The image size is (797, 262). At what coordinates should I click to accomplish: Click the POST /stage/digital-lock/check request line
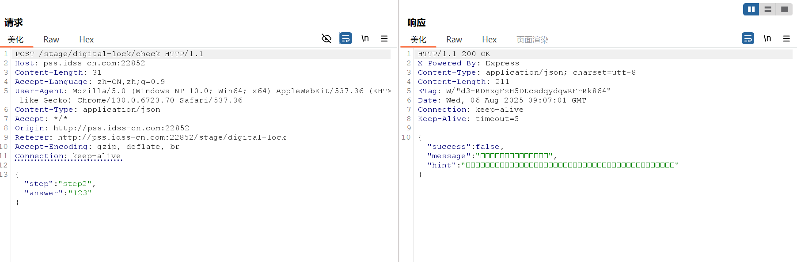point(109,54)
